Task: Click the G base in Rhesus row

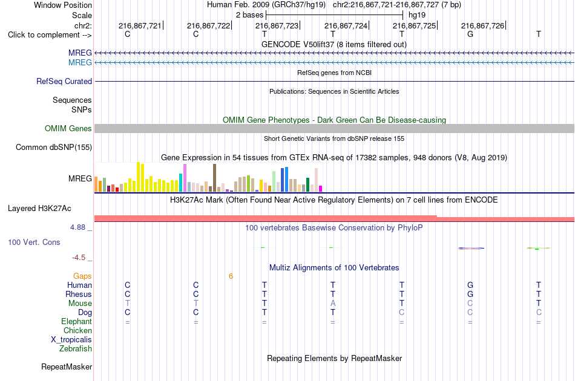Action: [x=470, y=294]
